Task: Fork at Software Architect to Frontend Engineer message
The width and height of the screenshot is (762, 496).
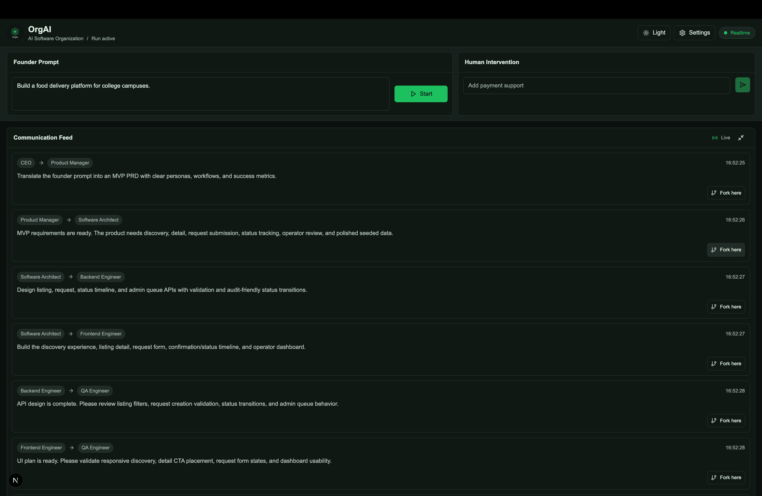Action: (726, 364)
